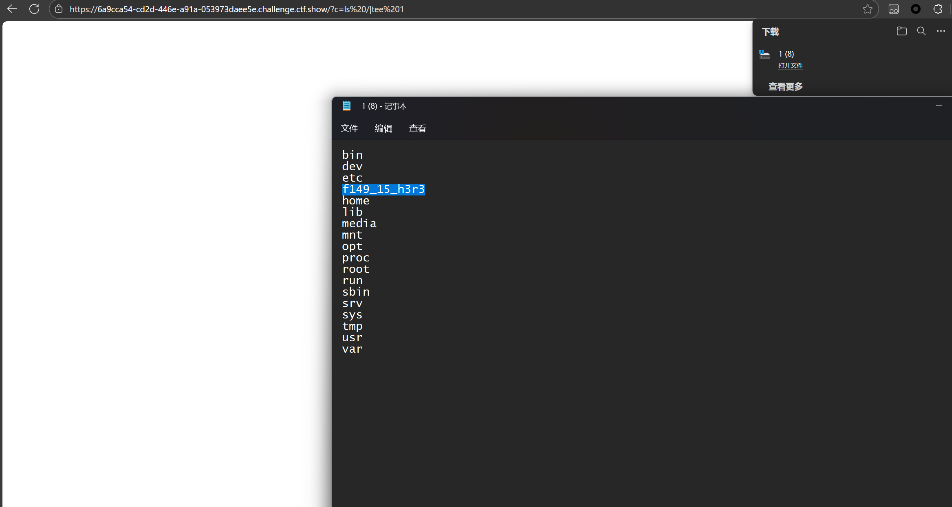Click the downloaded file's drive icon
This screenshot has height=507, width=952.
coord(765,54)
